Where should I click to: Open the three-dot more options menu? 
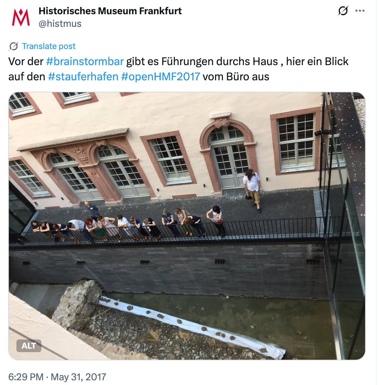click(360, 11)
